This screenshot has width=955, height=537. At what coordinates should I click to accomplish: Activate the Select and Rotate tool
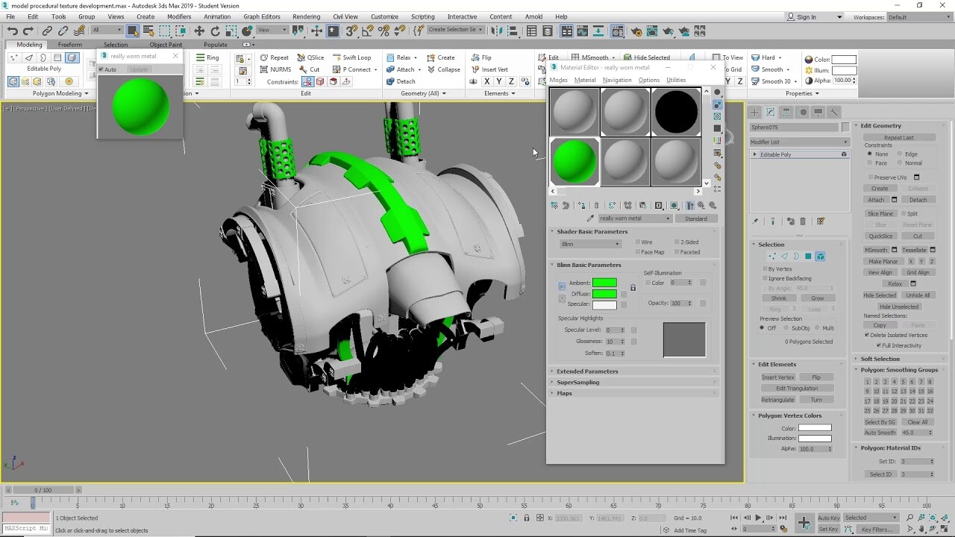click(x=215, y=31)
